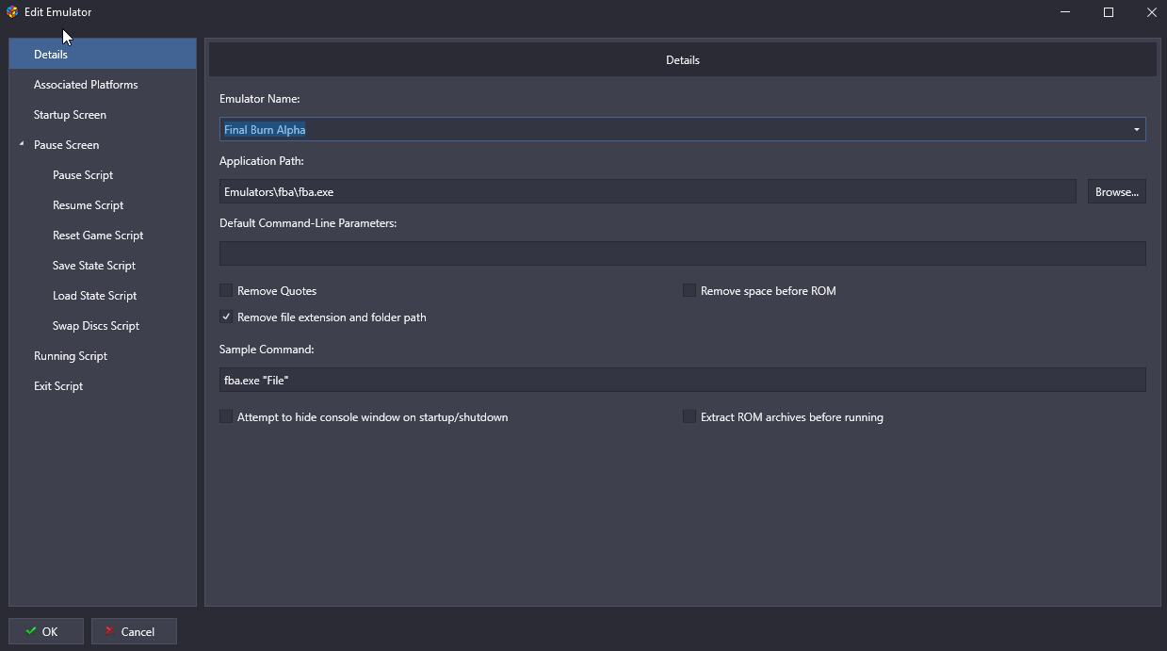Close the Edit Emulator window
Image resolution: width=1167 pixels, height=651 pixels.
pos(1151,12)
